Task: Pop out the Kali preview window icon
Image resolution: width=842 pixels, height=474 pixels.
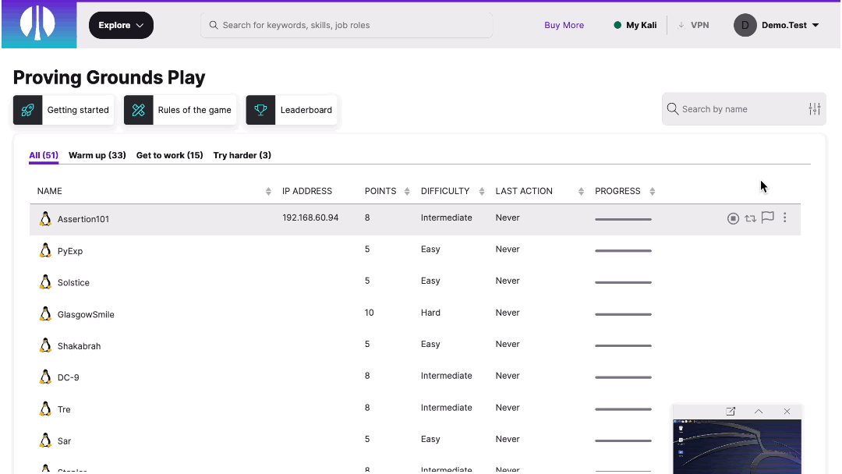Action: 731,411
